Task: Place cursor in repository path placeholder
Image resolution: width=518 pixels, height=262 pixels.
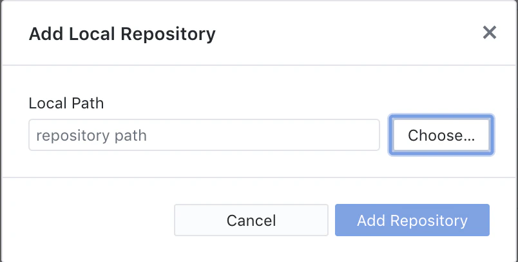Action: [204, 135]
